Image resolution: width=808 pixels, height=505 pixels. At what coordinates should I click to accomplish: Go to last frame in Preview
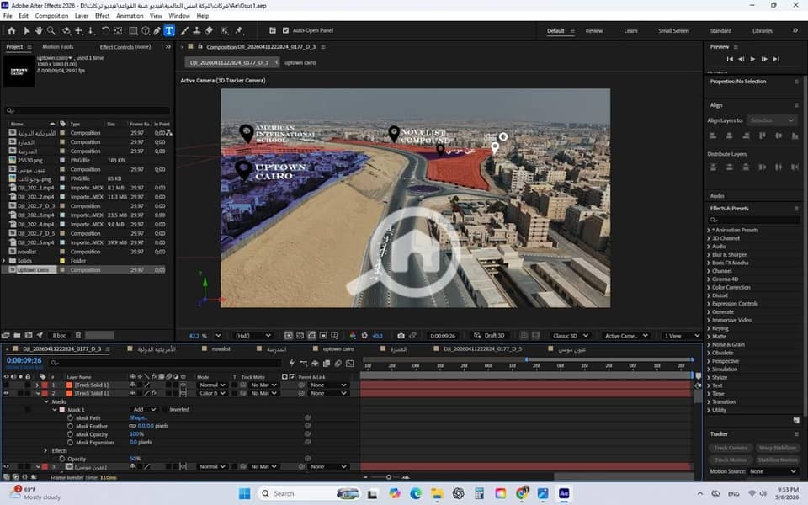tap(777, 59)
